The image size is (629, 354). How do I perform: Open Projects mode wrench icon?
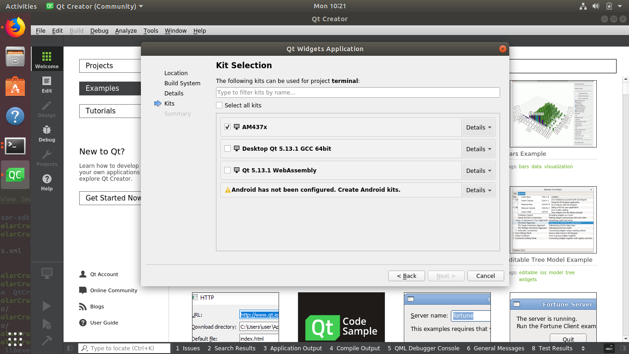[x=47, y=158]
